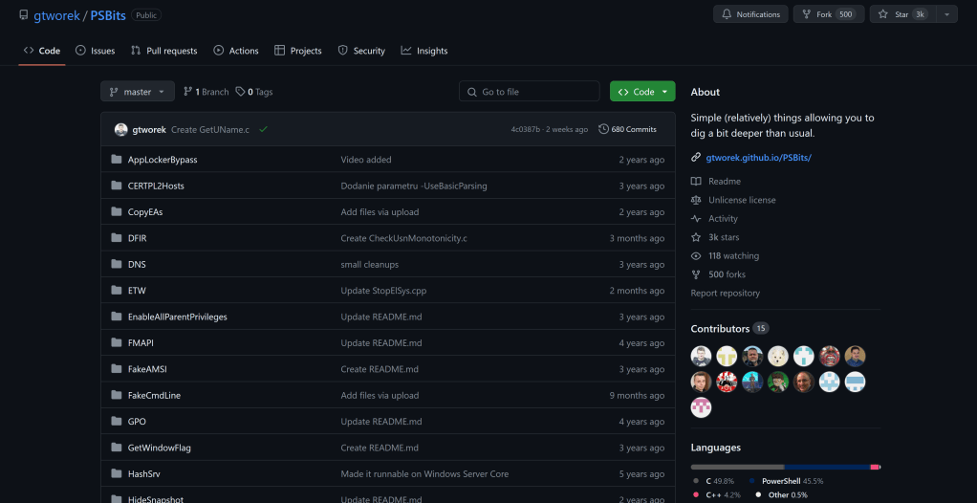Screen dimensions: 977x503
Task: Open the PowerShell 45.5% language link
Action: [x=787, y=481]
